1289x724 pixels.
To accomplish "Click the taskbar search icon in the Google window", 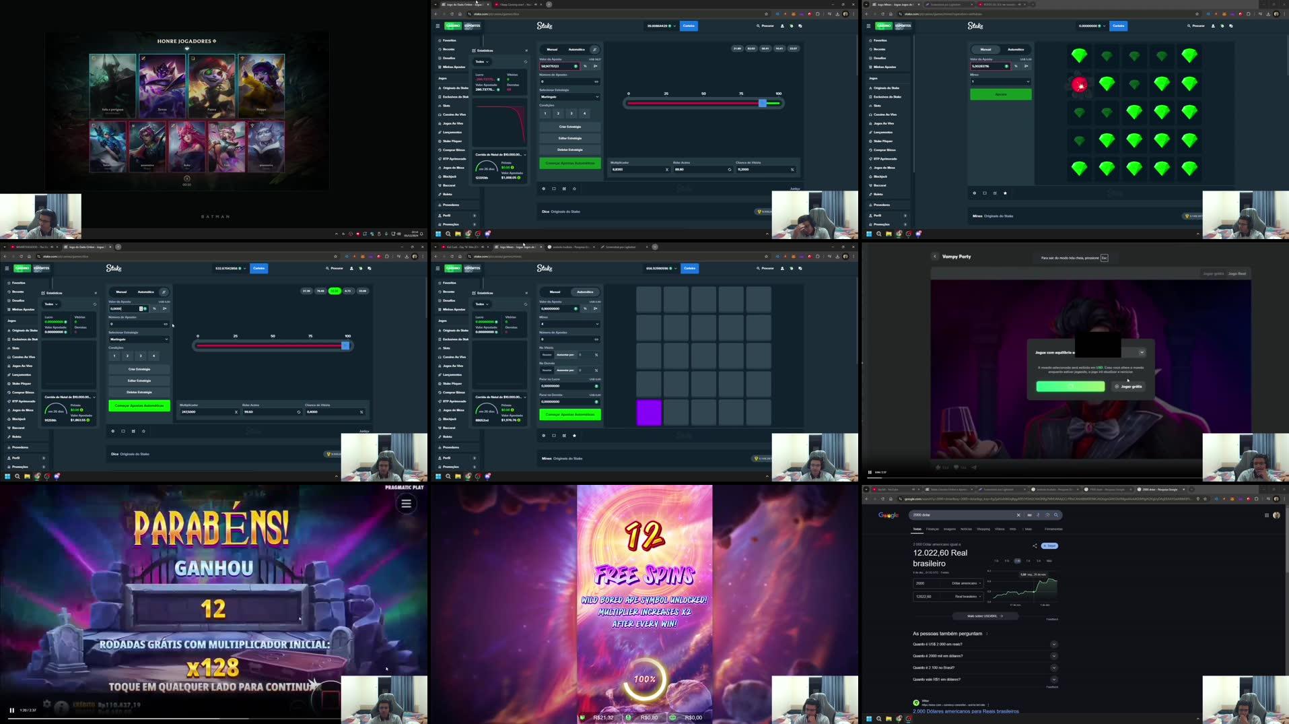I will pos(878,719).
